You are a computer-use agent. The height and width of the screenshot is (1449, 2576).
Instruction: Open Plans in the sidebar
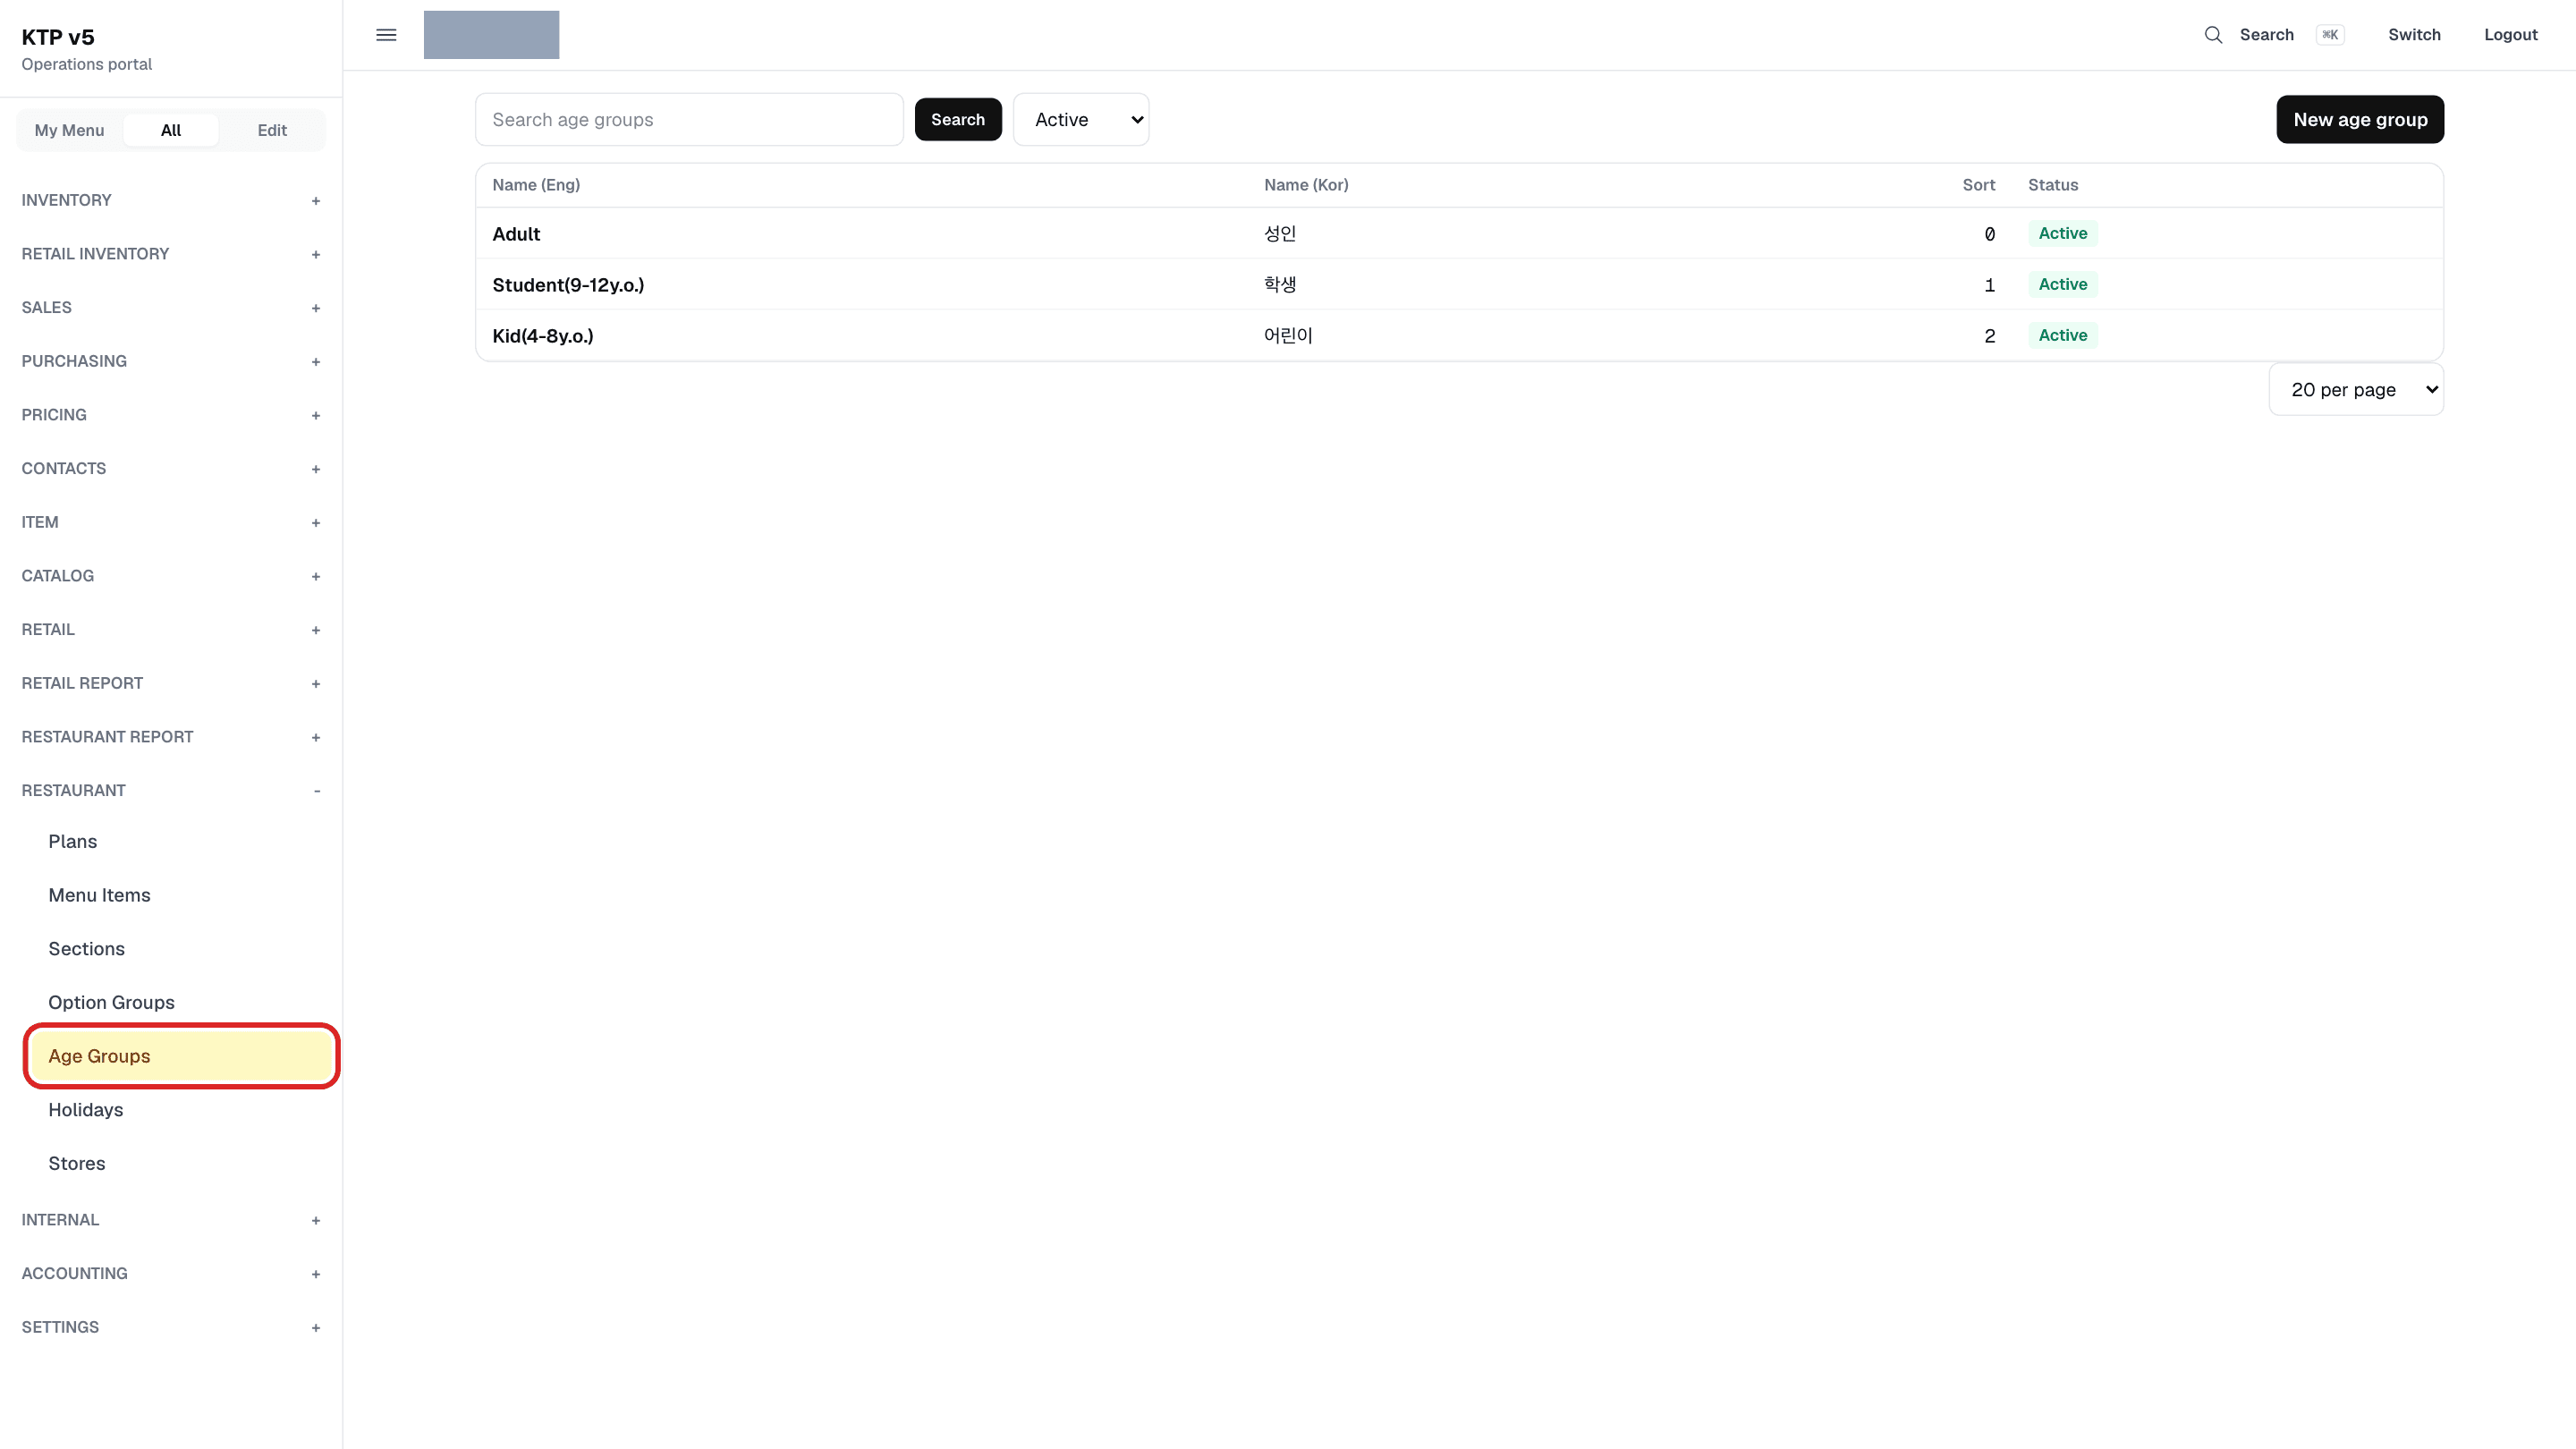[182, 842]
